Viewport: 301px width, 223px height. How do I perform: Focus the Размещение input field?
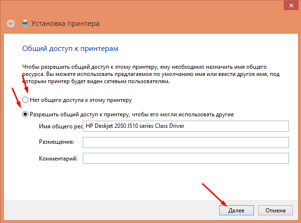pyautogui.click(x=186, y=142)
